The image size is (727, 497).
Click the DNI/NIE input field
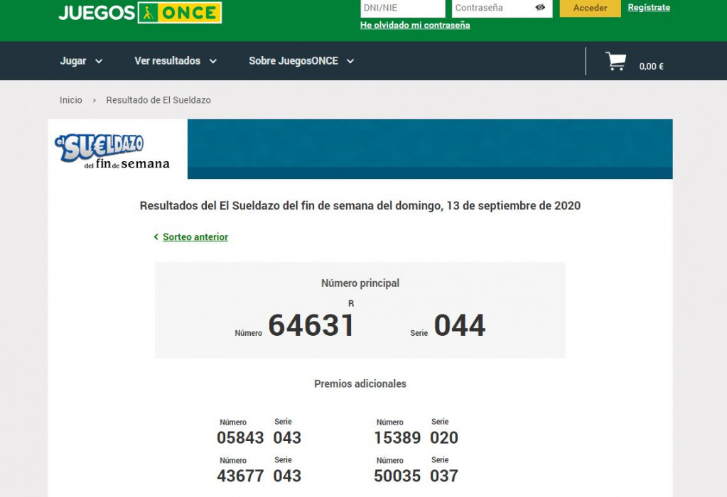pyautogui.click(x=402, y=8)
